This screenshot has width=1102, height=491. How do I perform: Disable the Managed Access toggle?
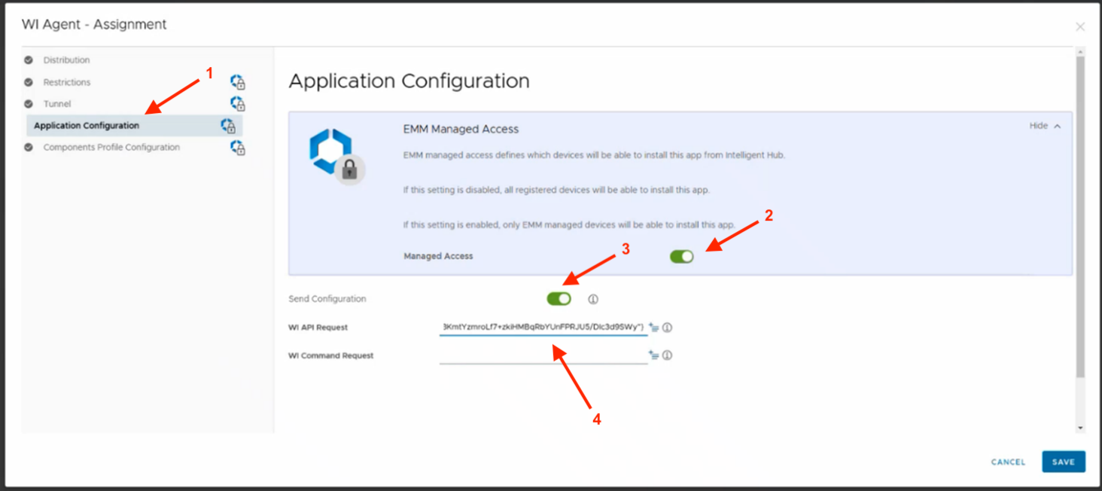point(682,257)
